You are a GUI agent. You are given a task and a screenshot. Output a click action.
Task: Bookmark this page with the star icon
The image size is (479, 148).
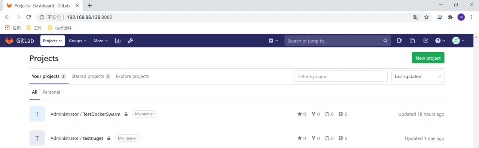click(426, 17)
